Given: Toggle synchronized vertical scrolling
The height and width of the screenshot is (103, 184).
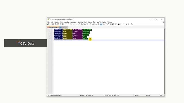Looking at the screenshot, I should [x=91, y=24].
